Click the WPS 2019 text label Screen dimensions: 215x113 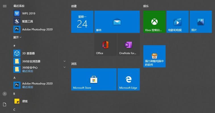tap(29, 13)
